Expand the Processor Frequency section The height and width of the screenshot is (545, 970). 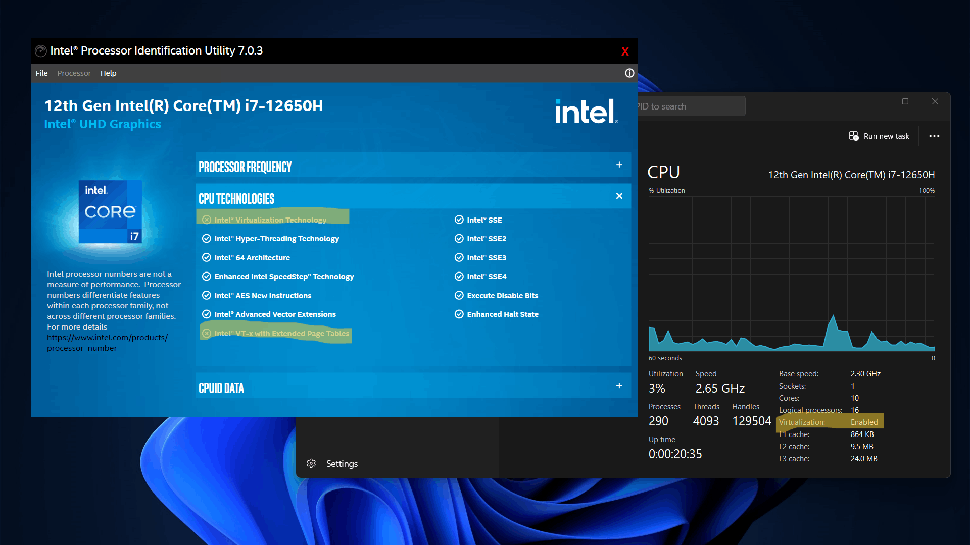click(x=619, y=165)
